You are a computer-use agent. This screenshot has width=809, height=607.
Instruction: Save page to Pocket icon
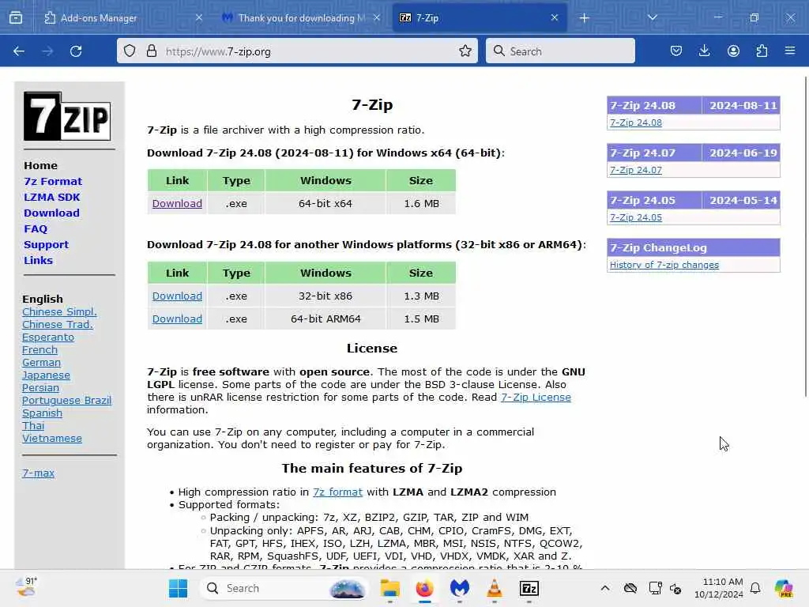676,51
